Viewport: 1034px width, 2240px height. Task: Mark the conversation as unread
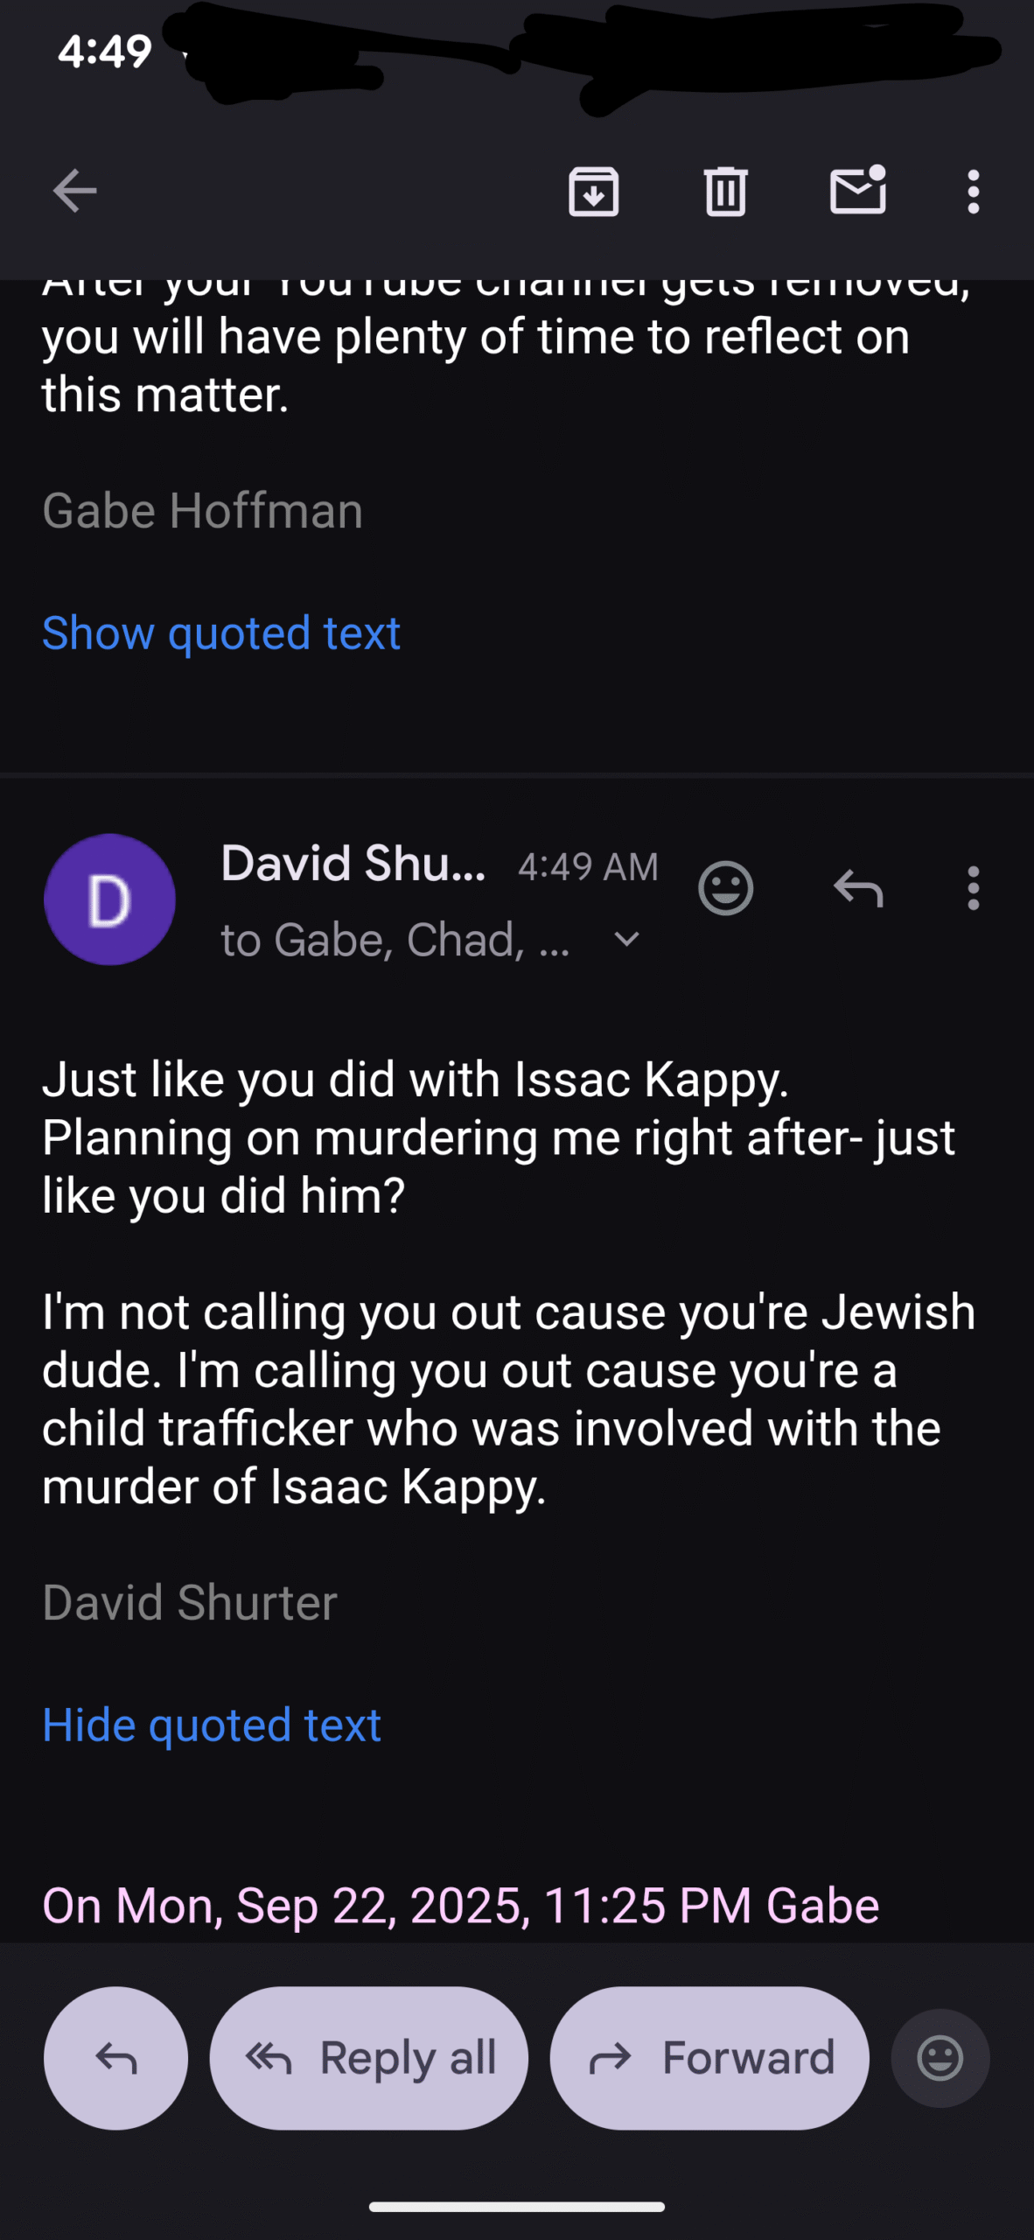(x=857, y=191)
